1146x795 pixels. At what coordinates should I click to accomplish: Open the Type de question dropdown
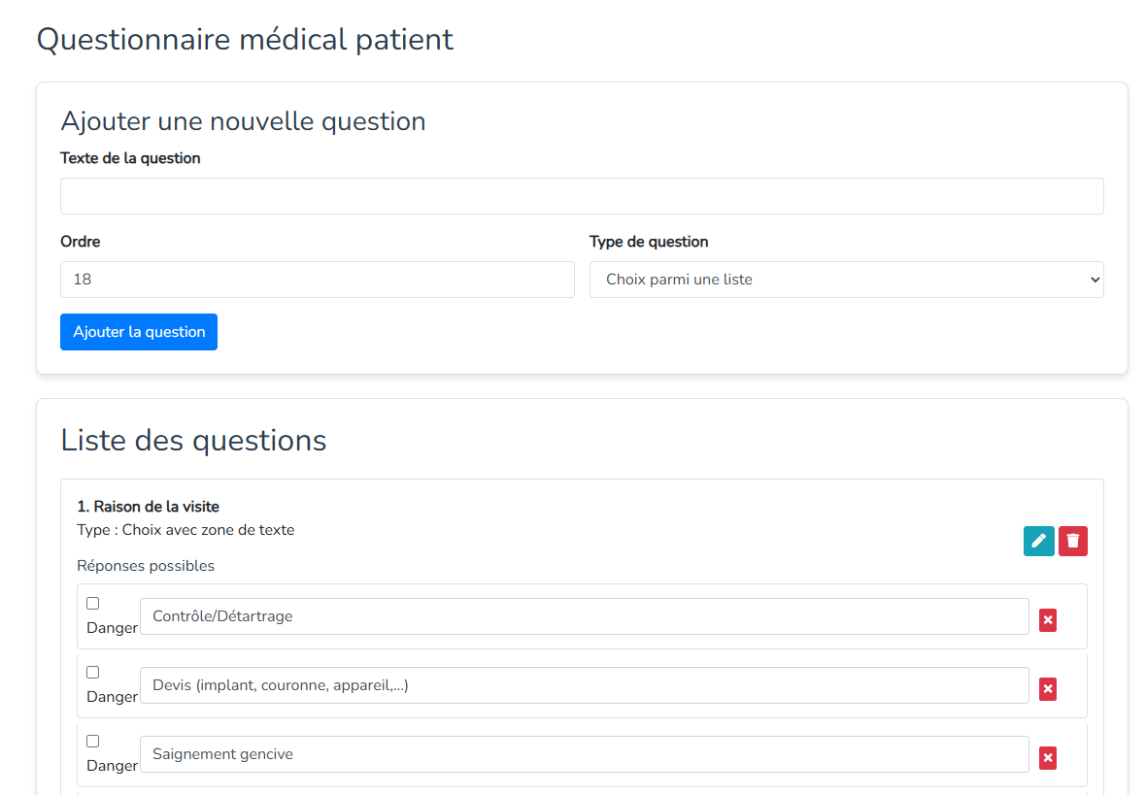pyautogui.click(x=846, y=280)
